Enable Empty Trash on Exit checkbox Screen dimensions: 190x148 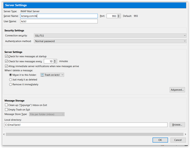6,110
